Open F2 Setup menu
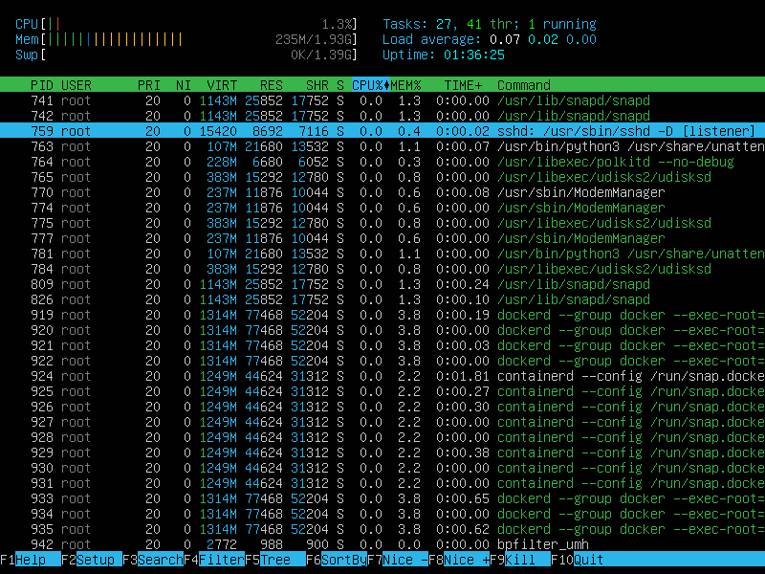 point(91,560)
